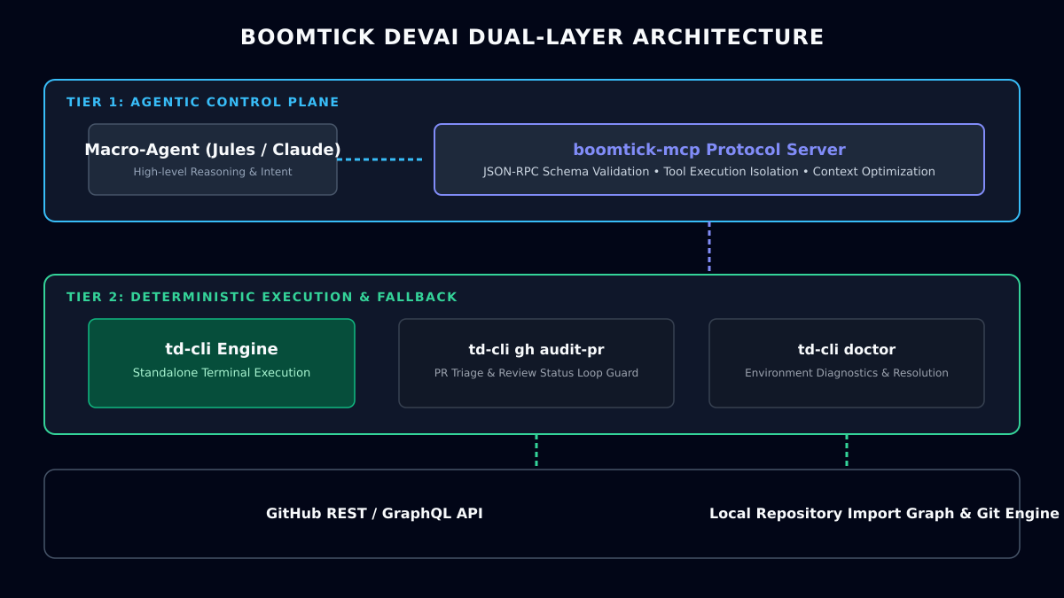Viewport: 1064px width, 598px height.
Task: Click the diagram title BOOMTICK DEVAI DUAL-LAYER ARCHITECTURE
Action: coord(532,37)
